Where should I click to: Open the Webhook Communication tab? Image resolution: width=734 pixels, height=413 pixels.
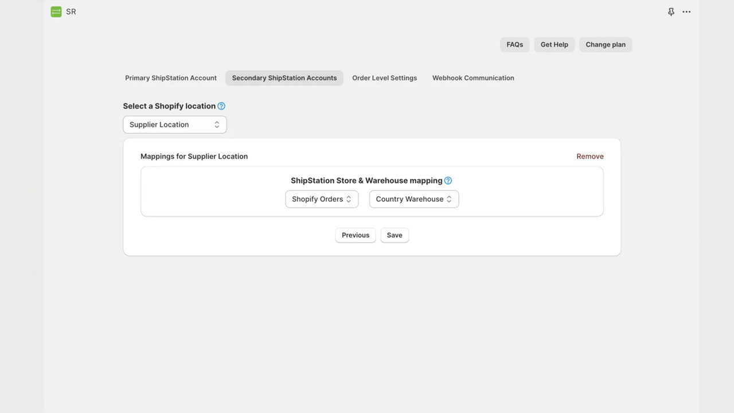(x=473, y=78)
